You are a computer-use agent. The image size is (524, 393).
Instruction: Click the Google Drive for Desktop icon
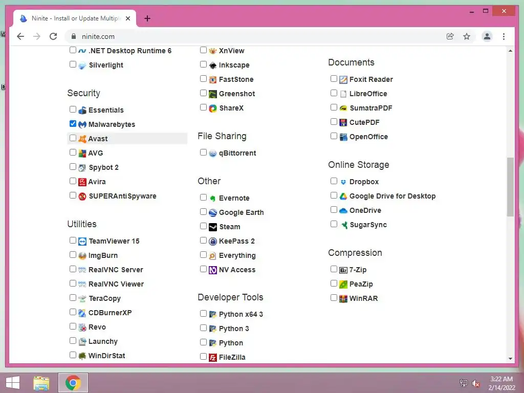(x=343, y=196)
